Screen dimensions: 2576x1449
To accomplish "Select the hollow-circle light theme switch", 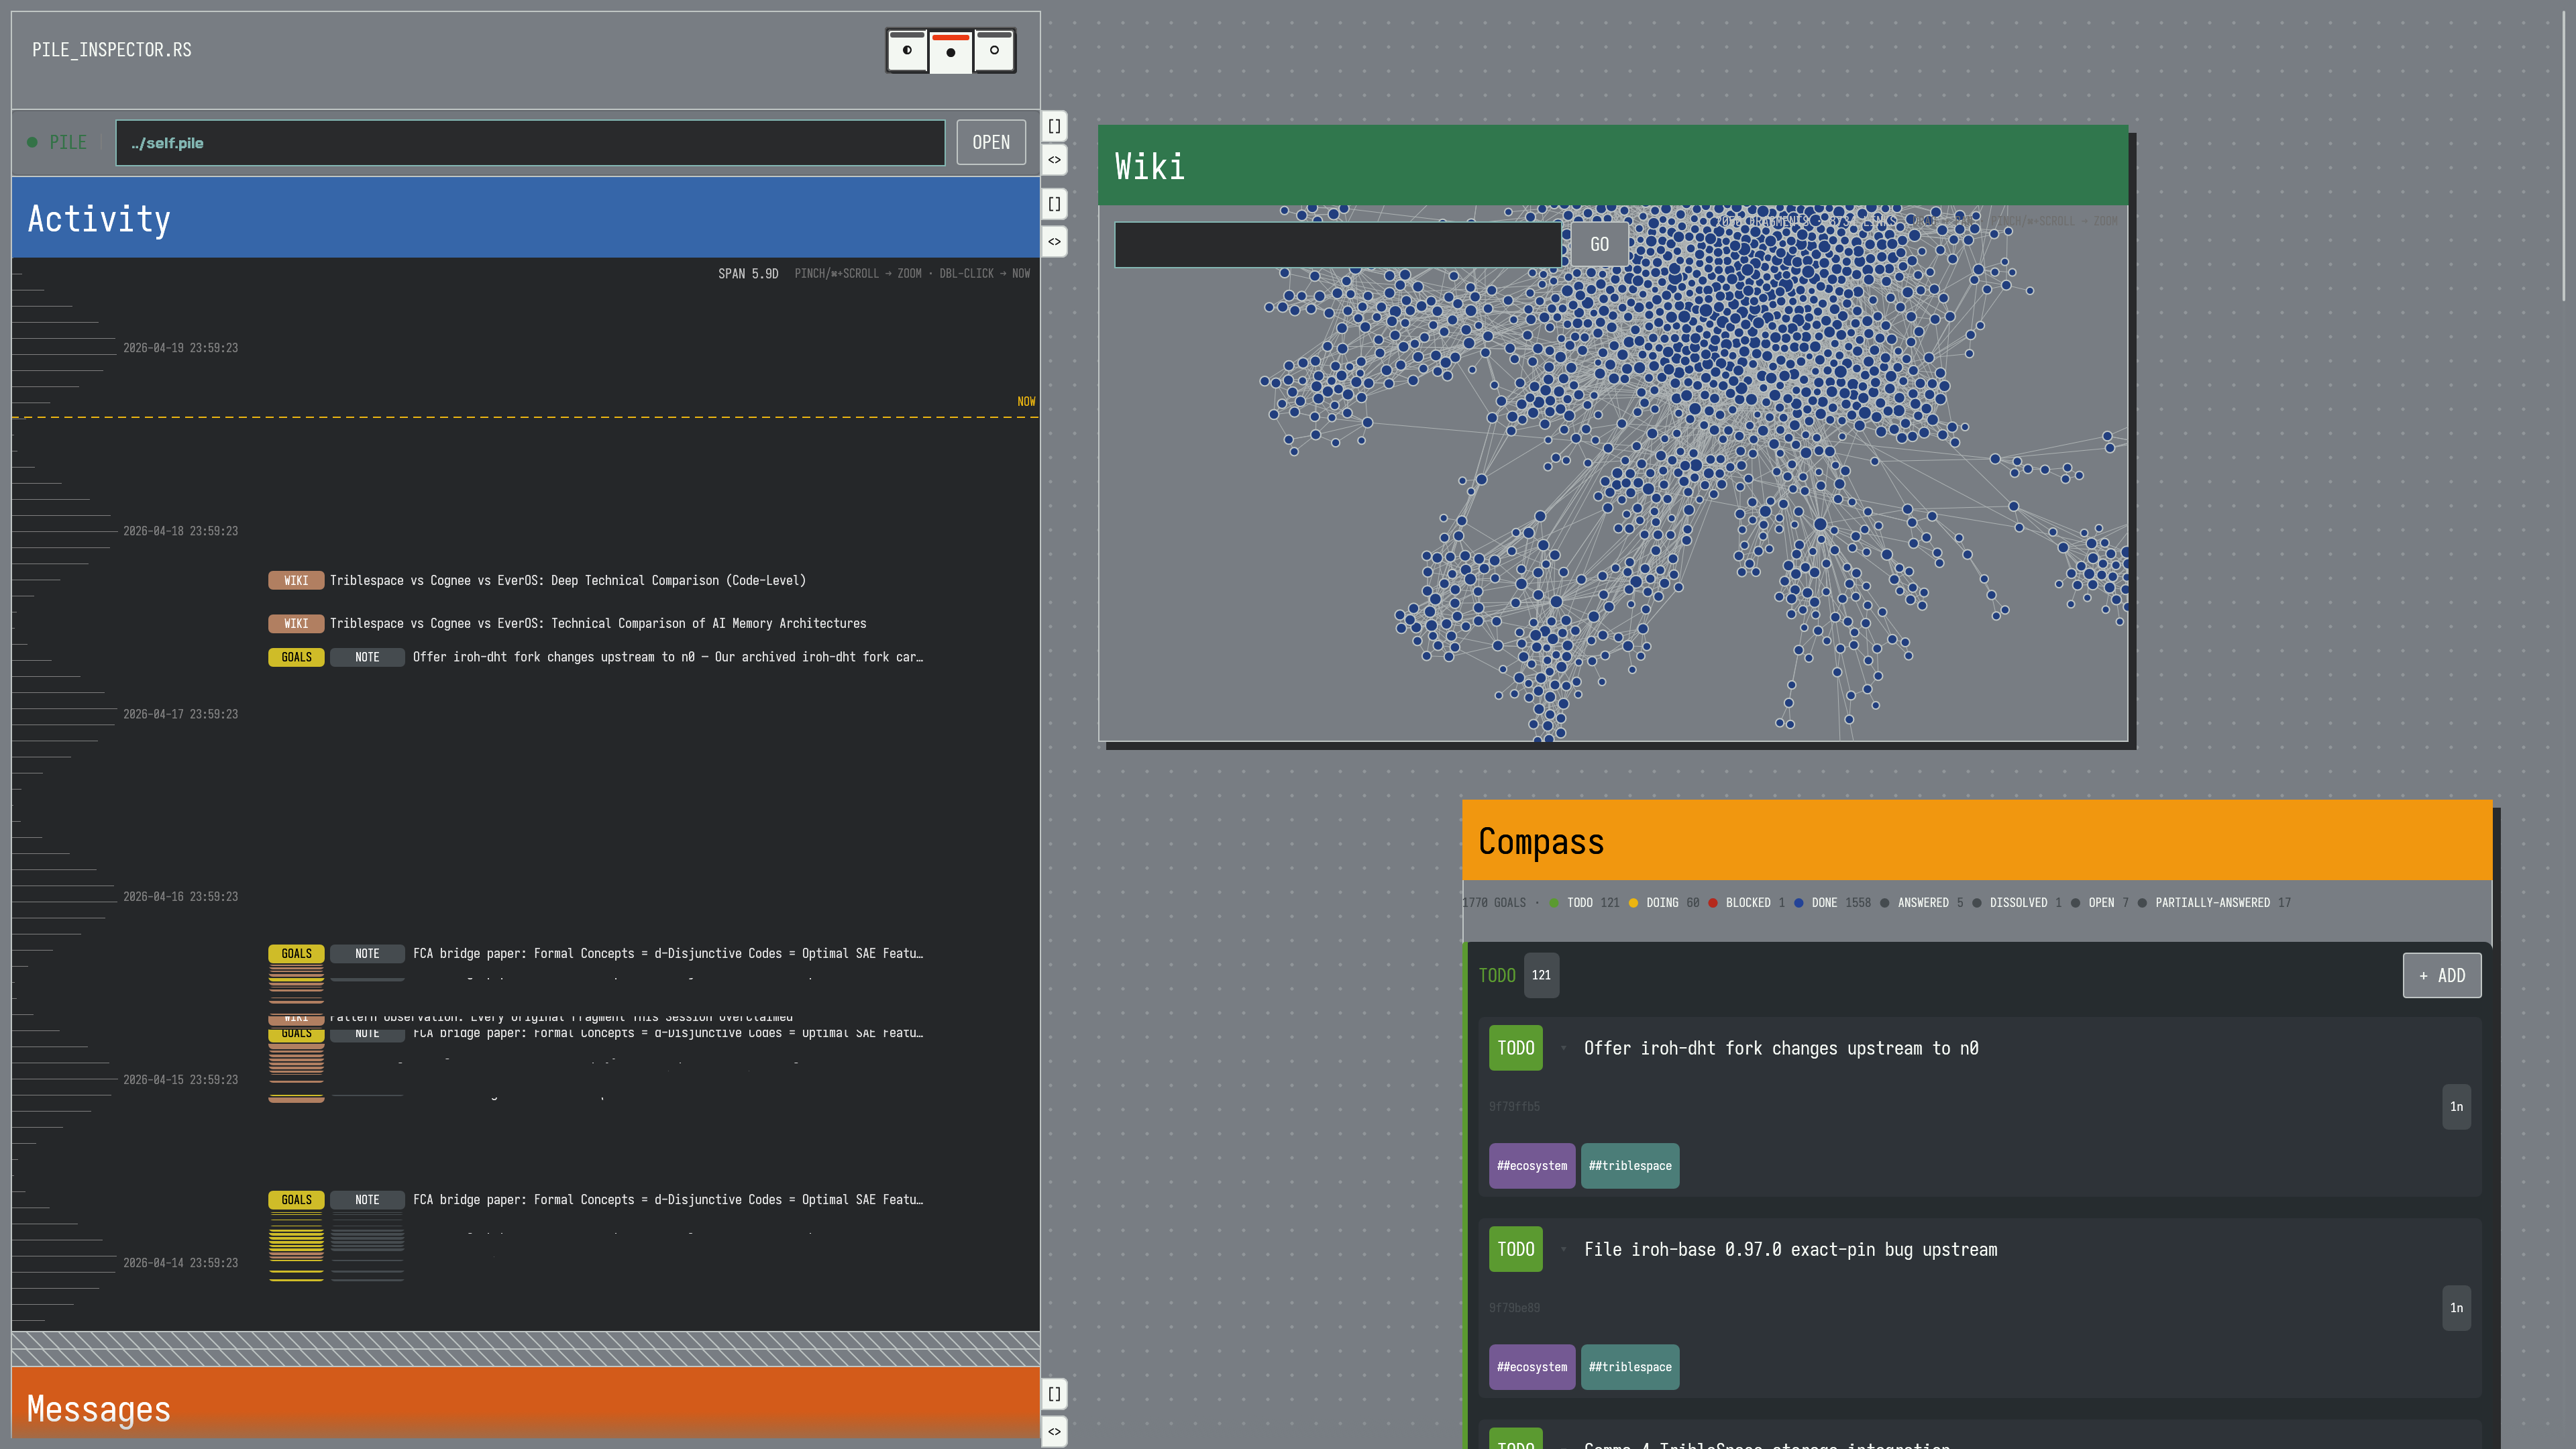I will pyautogui.click(x=994, y=50).
